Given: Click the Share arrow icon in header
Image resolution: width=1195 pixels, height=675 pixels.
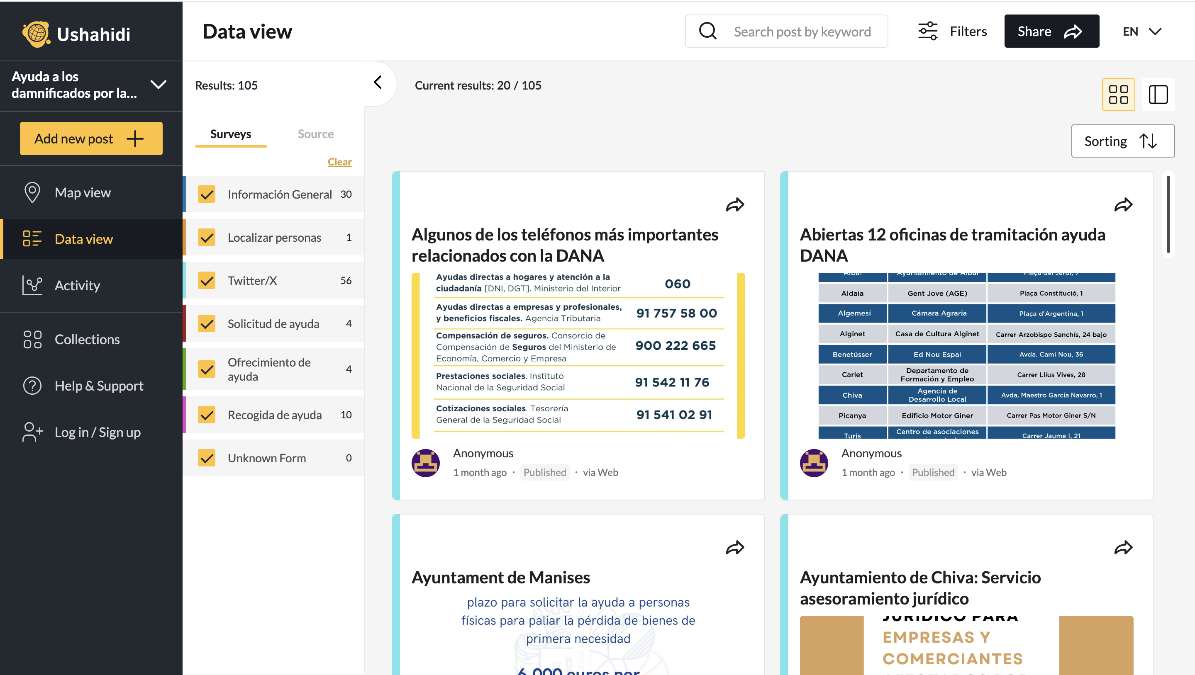Looking at the screenshot, I should [1073, 32].
